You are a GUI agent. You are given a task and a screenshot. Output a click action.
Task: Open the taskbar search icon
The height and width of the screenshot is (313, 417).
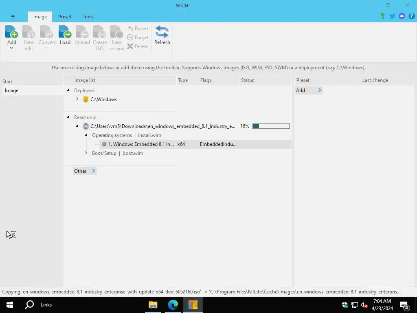tap(29, 305)
